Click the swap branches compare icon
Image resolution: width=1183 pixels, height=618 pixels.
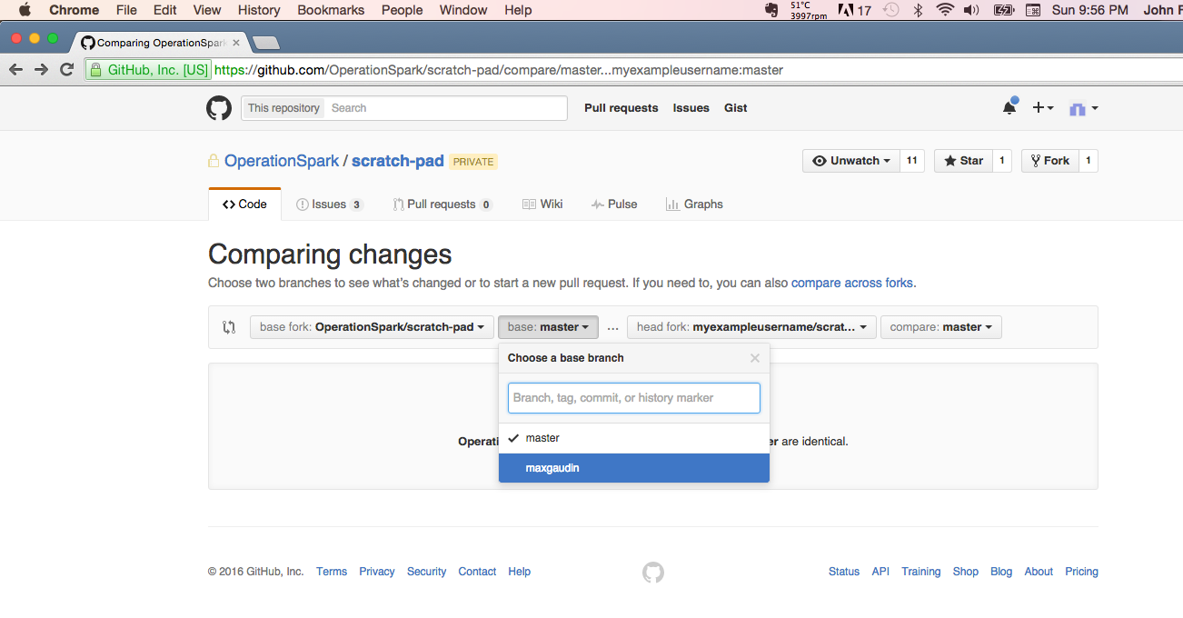click(229, 327)
